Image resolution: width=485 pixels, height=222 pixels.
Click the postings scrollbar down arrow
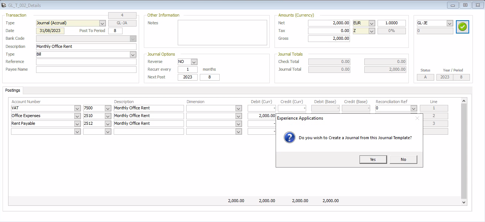tap(463, 202)
